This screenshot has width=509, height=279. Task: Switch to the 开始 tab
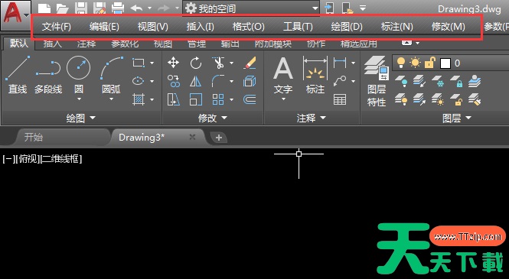[x=34, y=137]
